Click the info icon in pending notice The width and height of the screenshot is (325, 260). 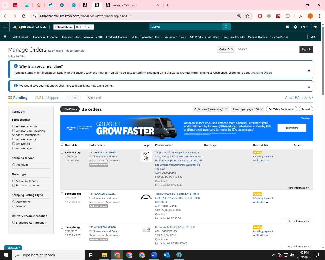pyautogui.click(x=16, y=66)
